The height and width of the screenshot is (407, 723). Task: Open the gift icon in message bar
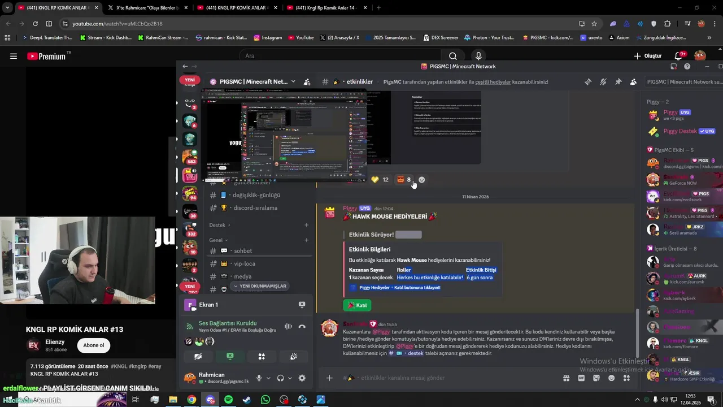tap(566, 378)
